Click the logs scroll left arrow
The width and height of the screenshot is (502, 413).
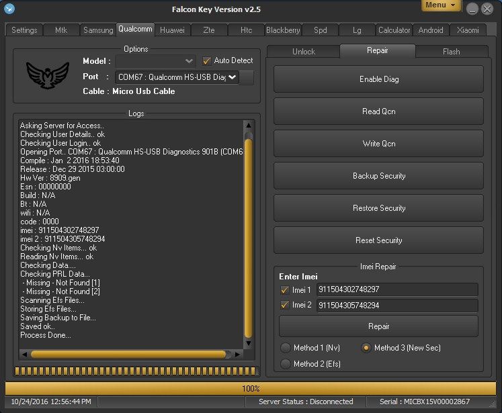click(x=25, y=354)
